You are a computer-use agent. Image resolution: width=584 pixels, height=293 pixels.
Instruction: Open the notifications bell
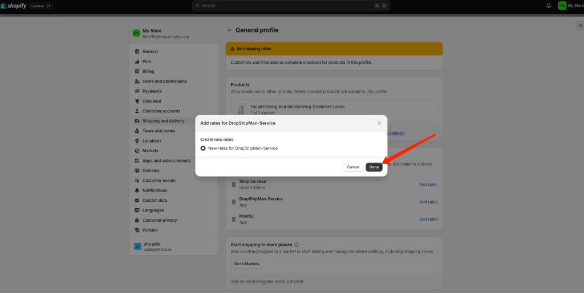coord(549,6)
